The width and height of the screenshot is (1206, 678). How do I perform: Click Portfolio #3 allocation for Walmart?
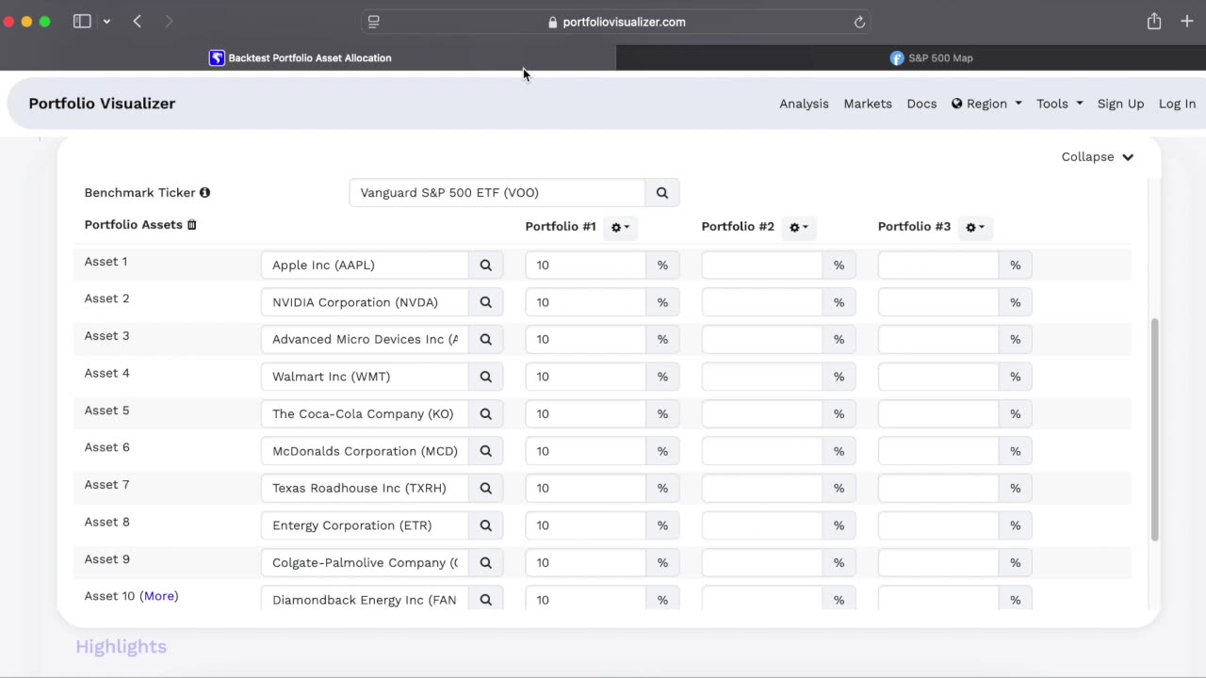[938, 377]
